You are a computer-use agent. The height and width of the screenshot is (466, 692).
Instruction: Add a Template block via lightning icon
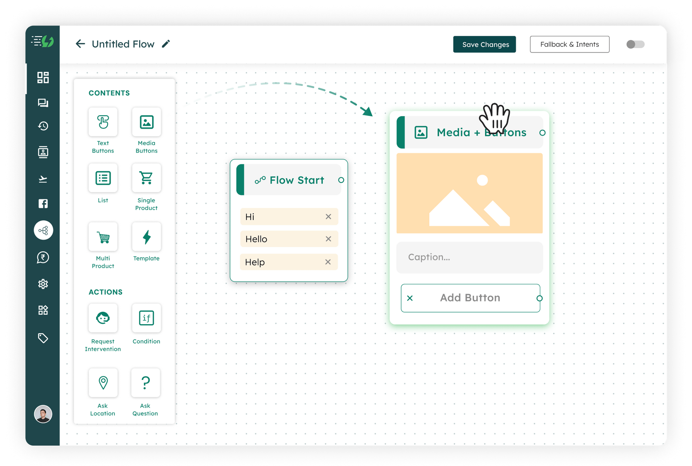tap(146, 237)
